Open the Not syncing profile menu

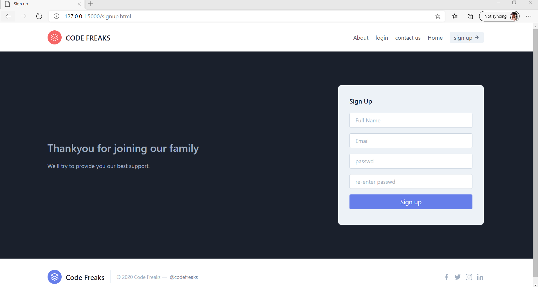click(x=499, y=16)
